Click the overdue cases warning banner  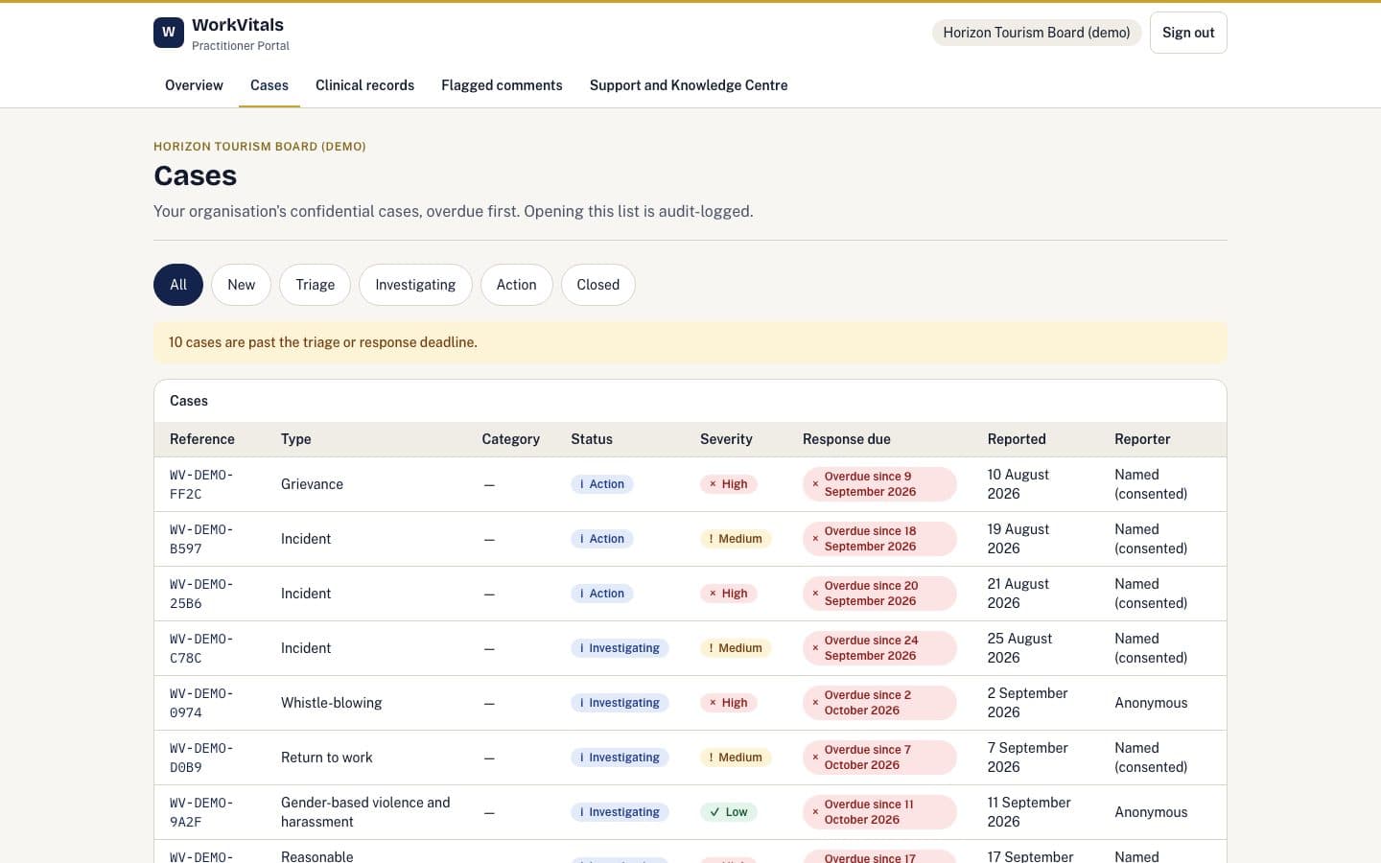pyautogui.click(x=690, y=342)
